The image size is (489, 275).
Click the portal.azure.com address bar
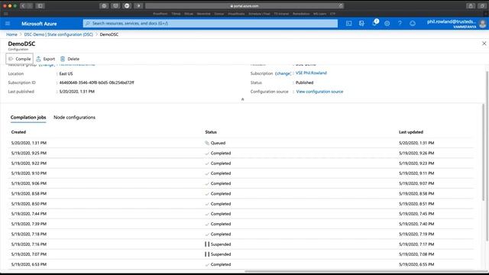point(244,5)
